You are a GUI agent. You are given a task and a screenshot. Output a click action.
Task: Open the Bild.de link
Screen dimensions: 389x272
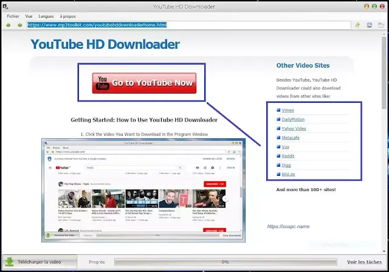tap(288, 175)
